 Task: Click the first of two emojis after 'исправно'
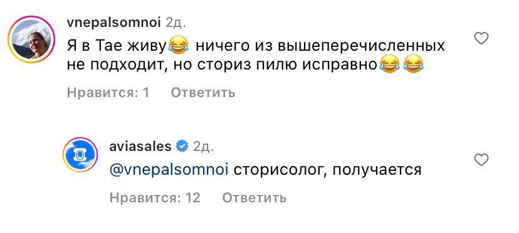[389, 66]
